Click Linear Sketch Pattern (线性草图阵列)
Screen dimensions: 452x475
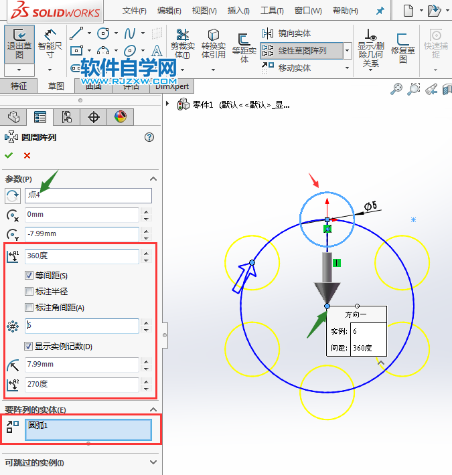click(301, 51)
